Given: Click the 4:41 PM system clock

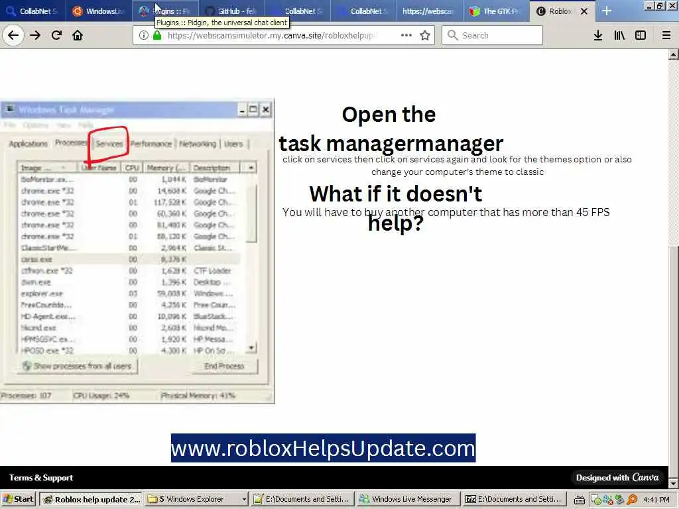Looking at the screenshot, I should pyautogui.click(x=656, y=500).
